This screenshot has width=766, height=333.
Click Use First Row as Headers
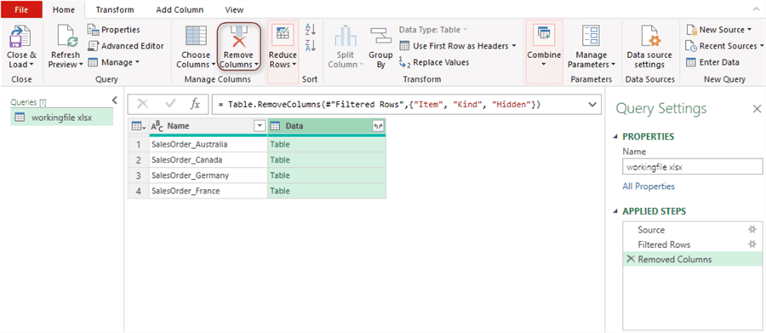(458, 46)
